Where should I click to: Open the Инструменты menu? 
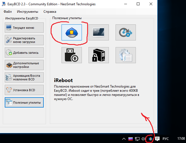(x=28, y=12)
